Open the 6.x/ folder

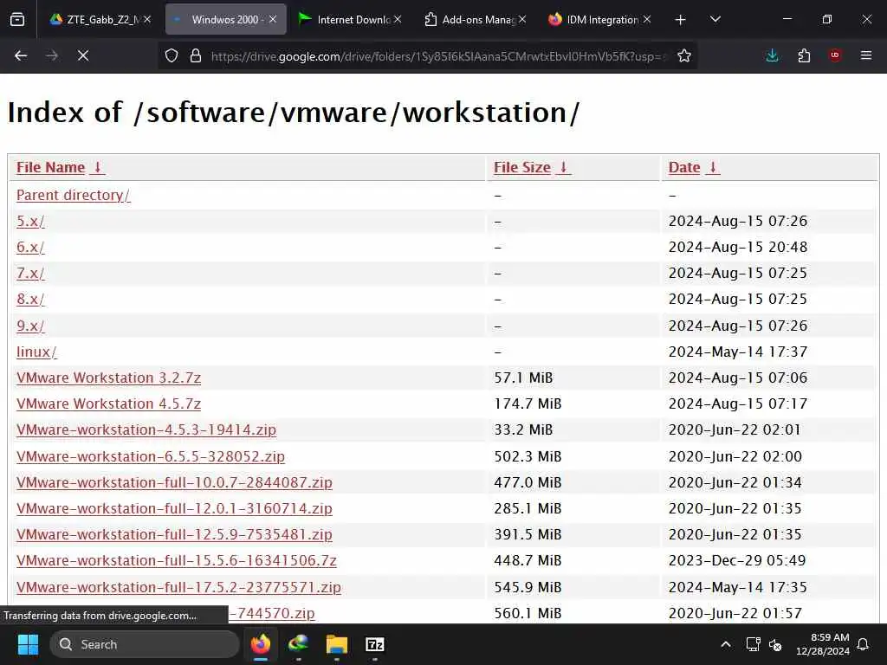pyautogui.click(x=30, y=247)
